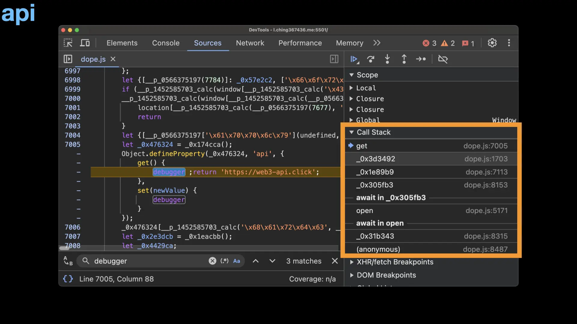Select _0x1e89b9 call stack frame

375,172
